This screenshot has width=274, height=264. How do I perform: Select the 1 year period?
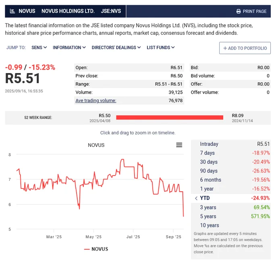tap(230, 189)
